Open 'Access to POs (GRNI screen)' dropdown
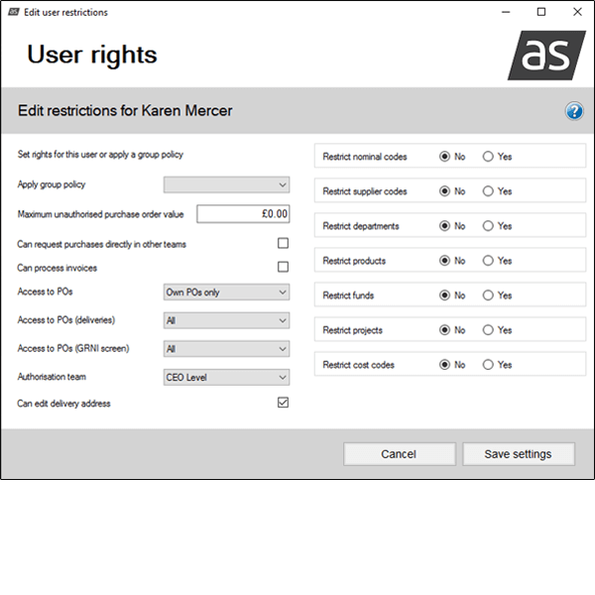The width and height of the screenshot is (595, 595). click(226, 349)
